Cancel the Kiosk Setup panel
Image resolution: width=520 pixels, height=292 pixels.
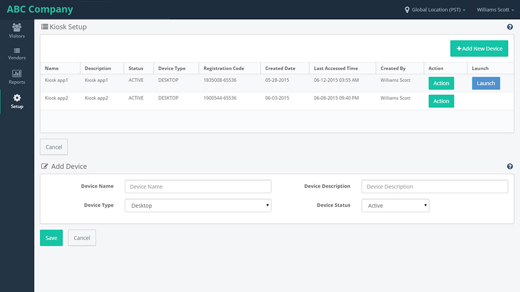pos(54,147)
